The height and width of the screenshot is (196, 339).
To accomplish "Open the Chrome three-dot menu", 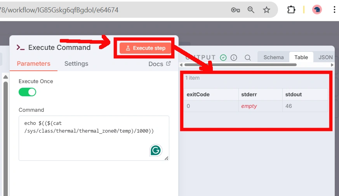I will pyautogui.click(x=334, y=10).
